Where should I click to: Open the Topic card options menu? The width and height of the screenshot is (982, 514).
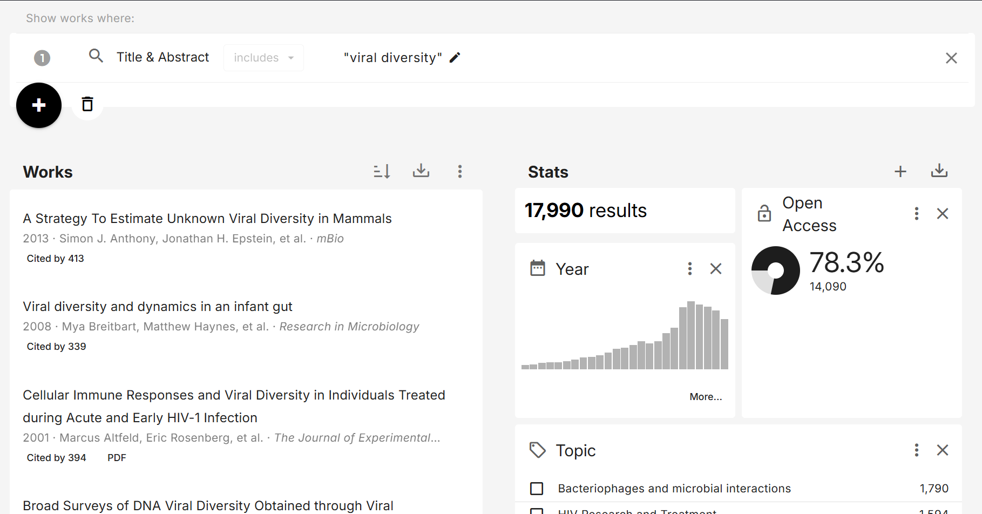[x=917, y=450]
